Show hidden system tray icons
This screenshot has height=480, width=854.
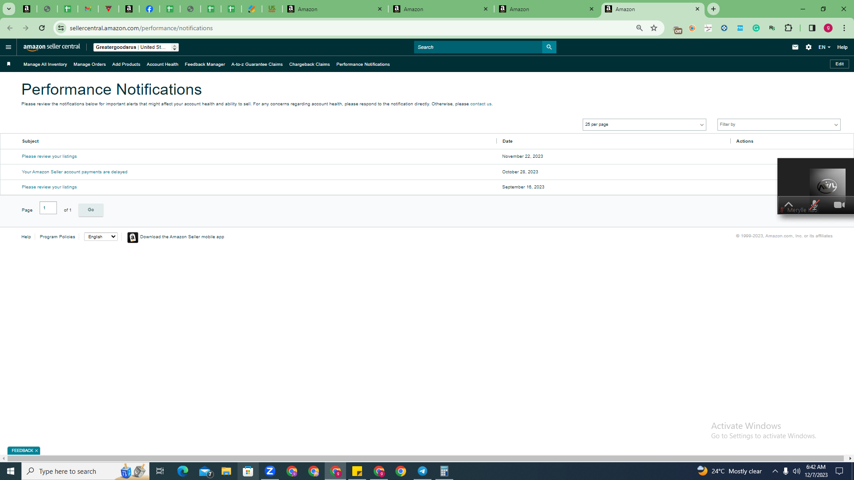775,471
